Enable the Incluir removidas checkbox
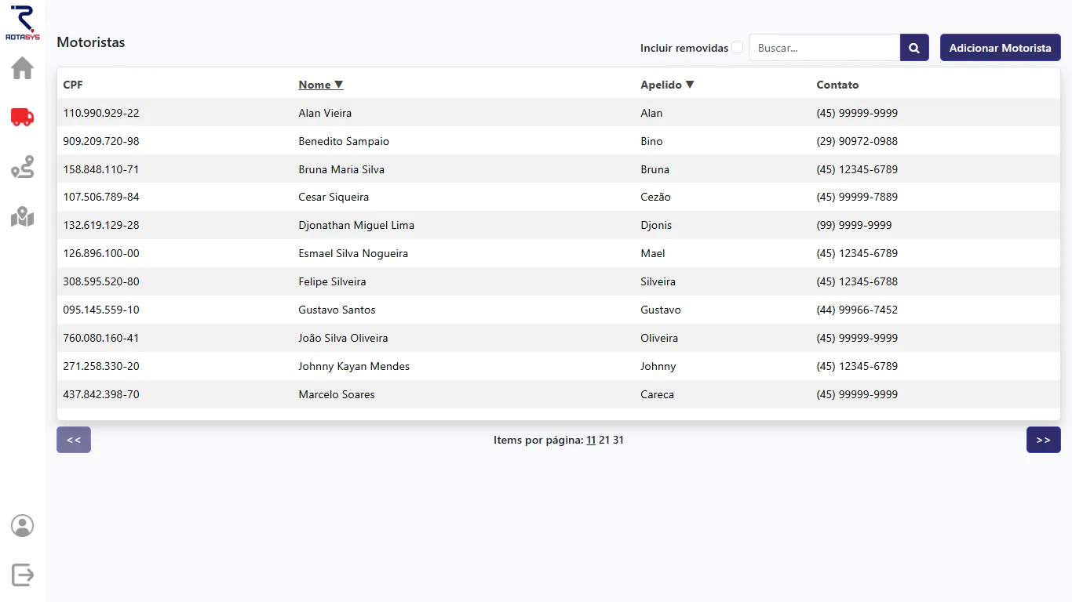 coord(737,48)
